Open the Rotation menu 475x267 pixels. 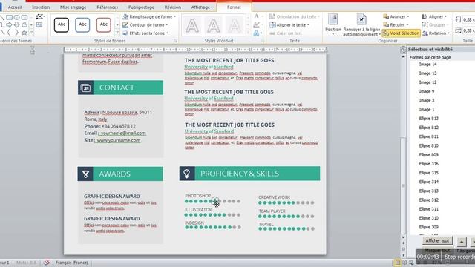pos(436,33)
